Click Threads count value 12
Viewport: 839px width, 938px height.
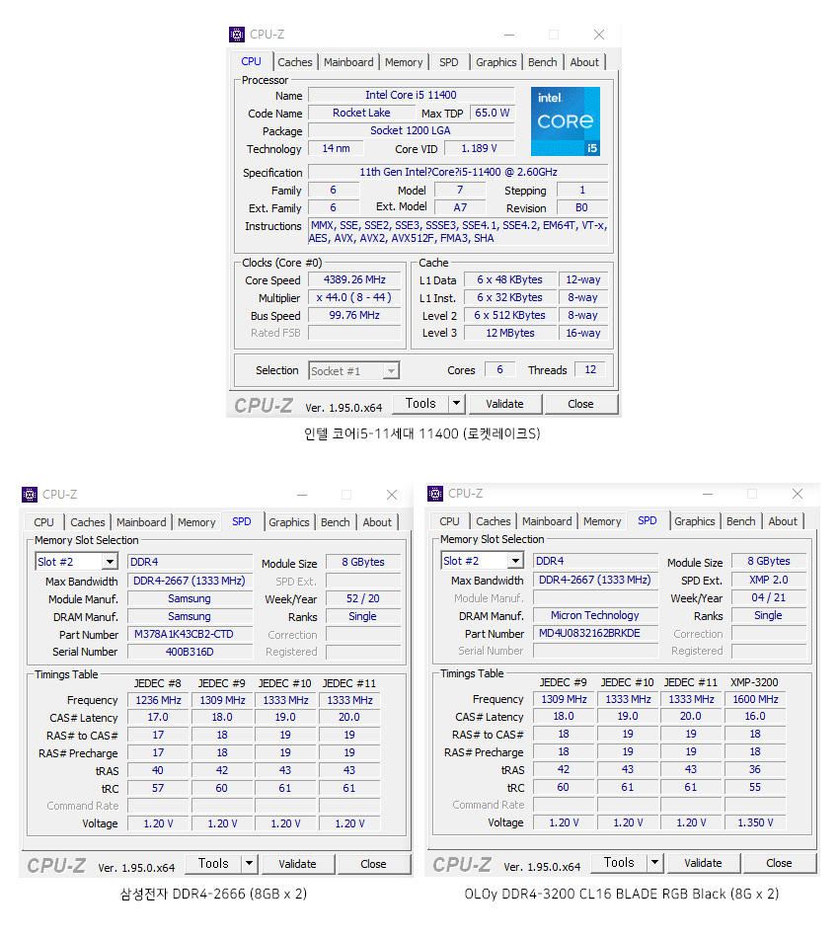coord(590,369)
